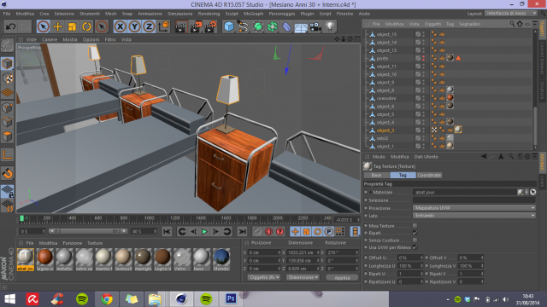This screenshot has height=307, width=547.
Task: Disable the Ripeti checkbox
Action: coord(415,233)
